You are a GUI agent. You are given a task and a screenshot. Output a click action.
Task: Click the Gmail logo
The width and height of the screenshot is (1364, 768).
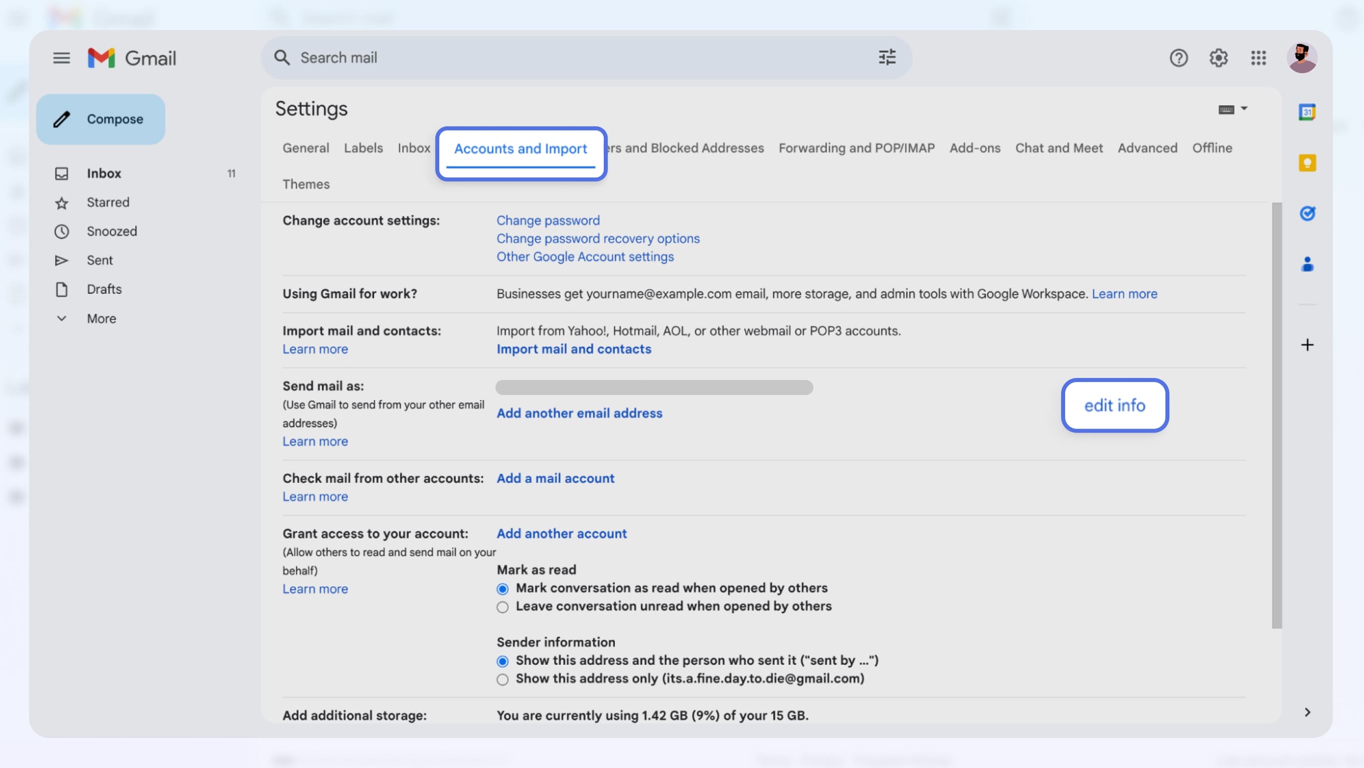pos(132,58)
